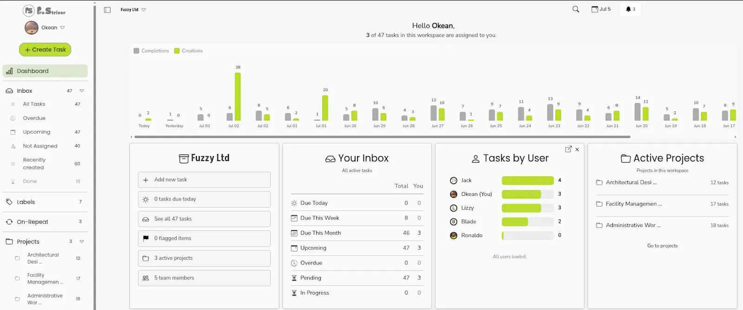Toggle Creations legend swatch
The image size is (743, 310).
coord(177,51)
